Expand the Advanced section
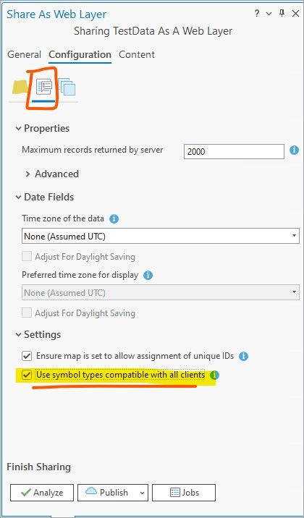304x518 pixels. coord(52,174)
